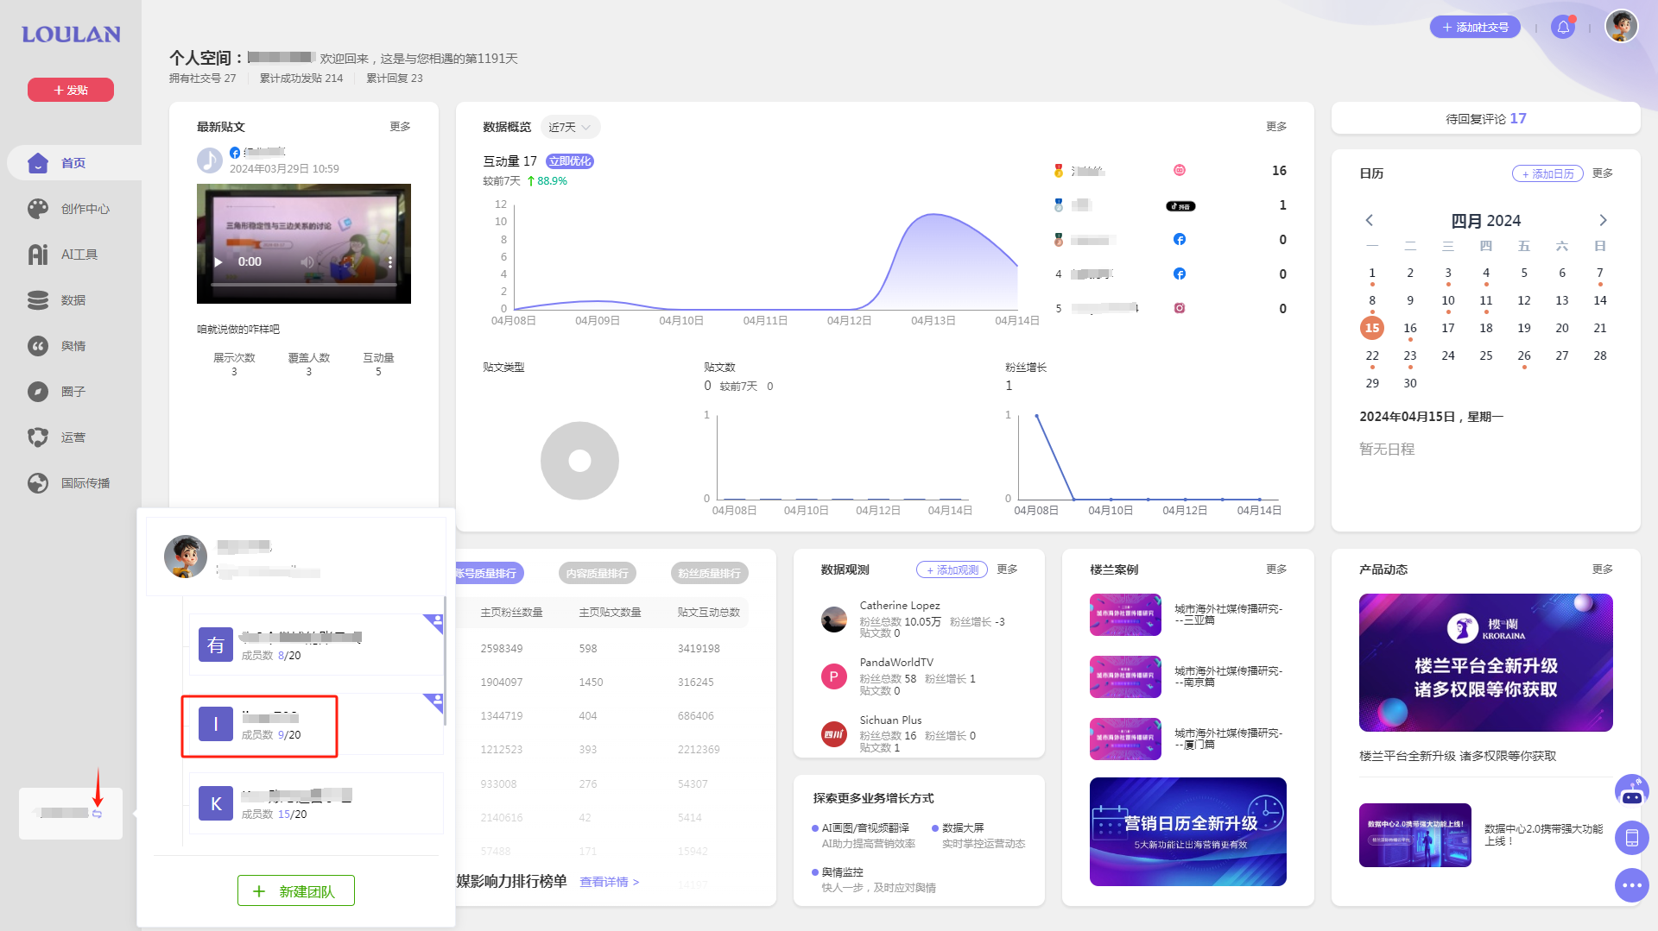Image resolution: width=1658 pixels, height=931 pixels.
Task: Click the Catherine Lopez avatar
Action: coord(834,620)
